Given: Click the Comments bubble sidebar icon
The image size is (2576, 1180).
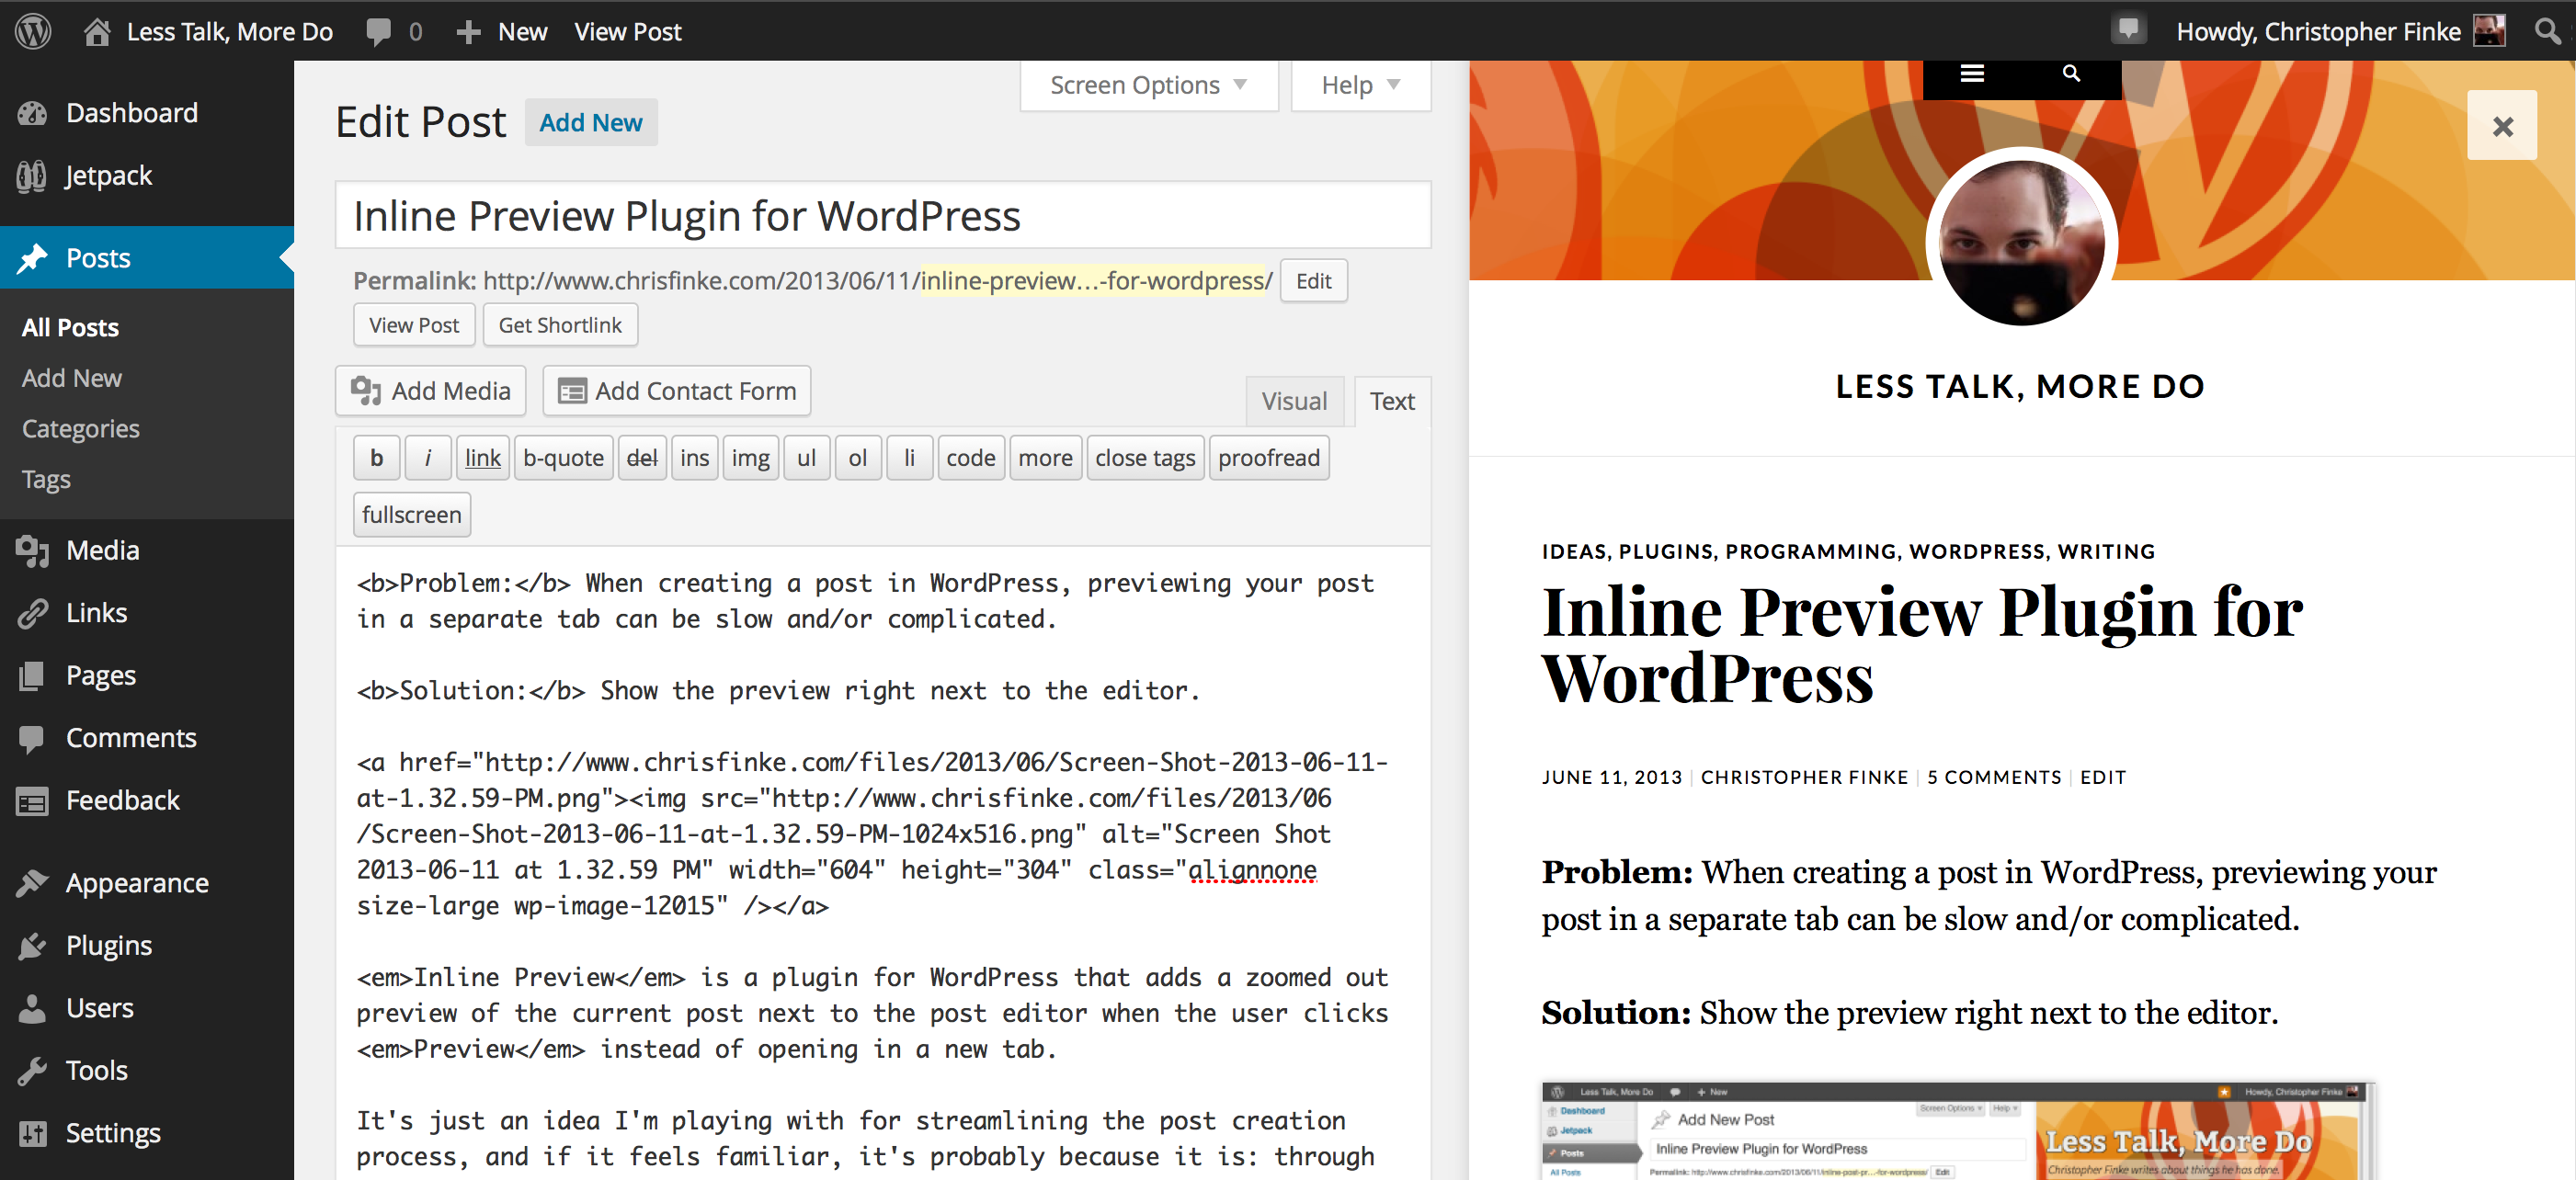Looking at the screenshot, I should coord(32,738).
